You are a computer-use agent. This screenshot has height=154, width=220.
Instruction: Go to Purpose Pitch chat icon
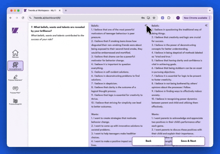(15, 89)
